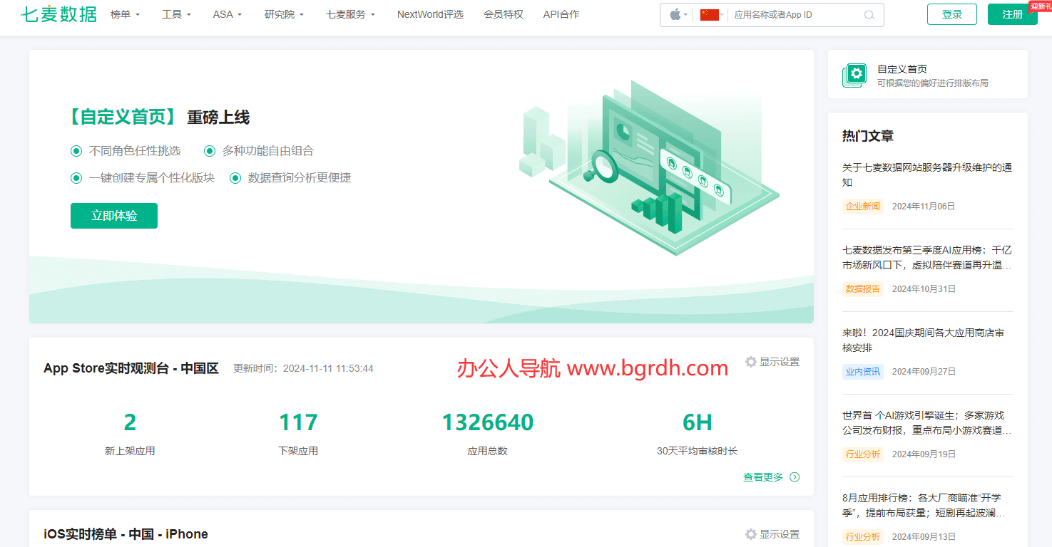Select the 数据查询分析更便捷 radio bullet
The width and height of the screenshot is (1052, 547).
tap(235, 178)
